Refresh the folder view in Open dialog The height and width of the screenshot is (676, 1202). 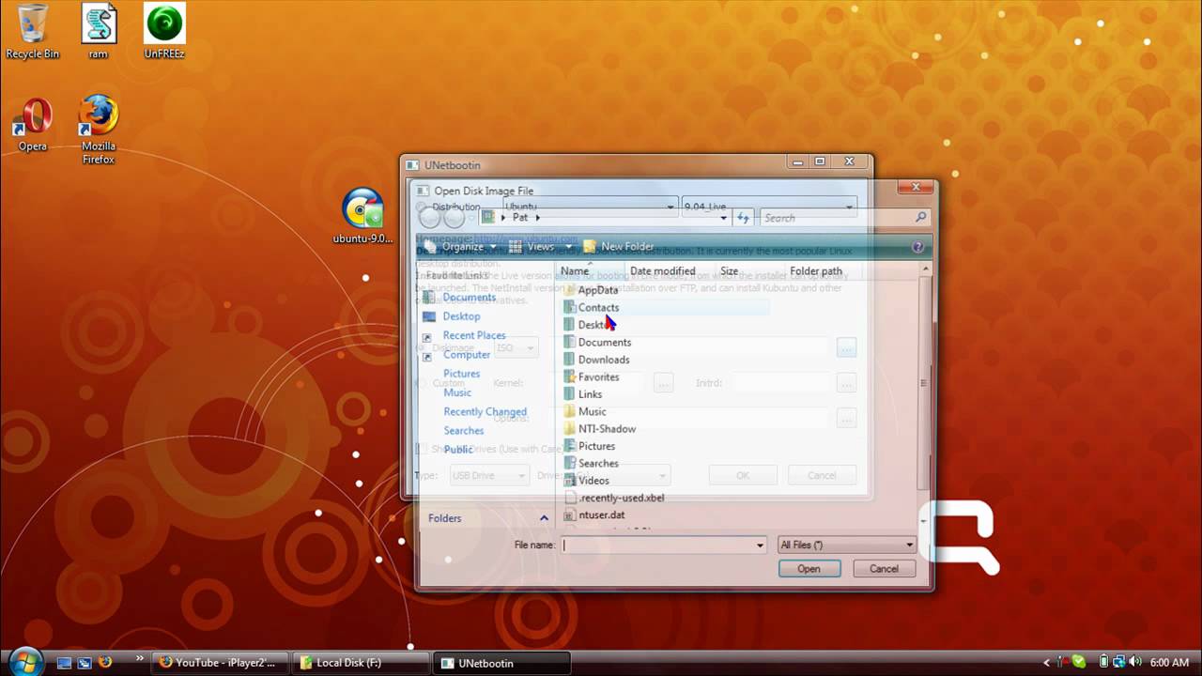[x=744, y=218]
